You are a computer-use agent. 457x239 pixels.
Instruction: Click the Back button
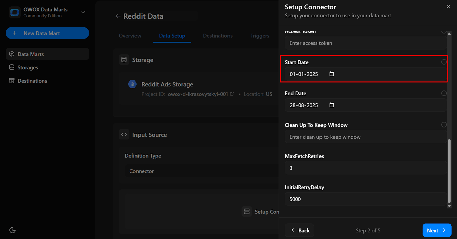[x=300, y=230]
